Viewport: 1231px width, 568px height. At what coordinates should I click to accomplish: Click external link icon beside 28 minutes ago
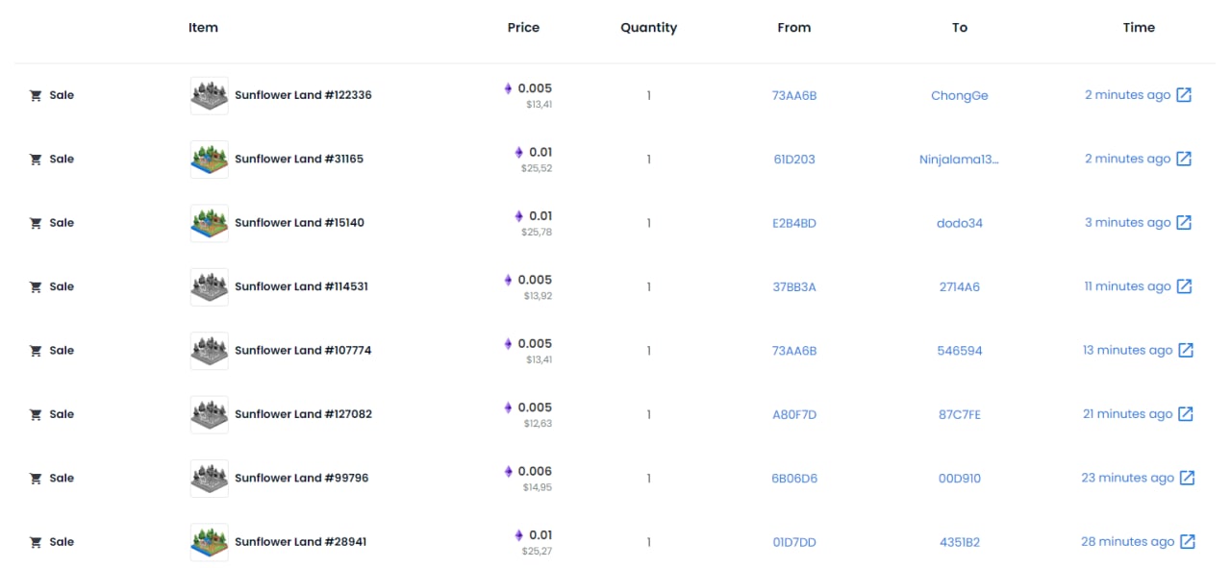(1188, 542)
